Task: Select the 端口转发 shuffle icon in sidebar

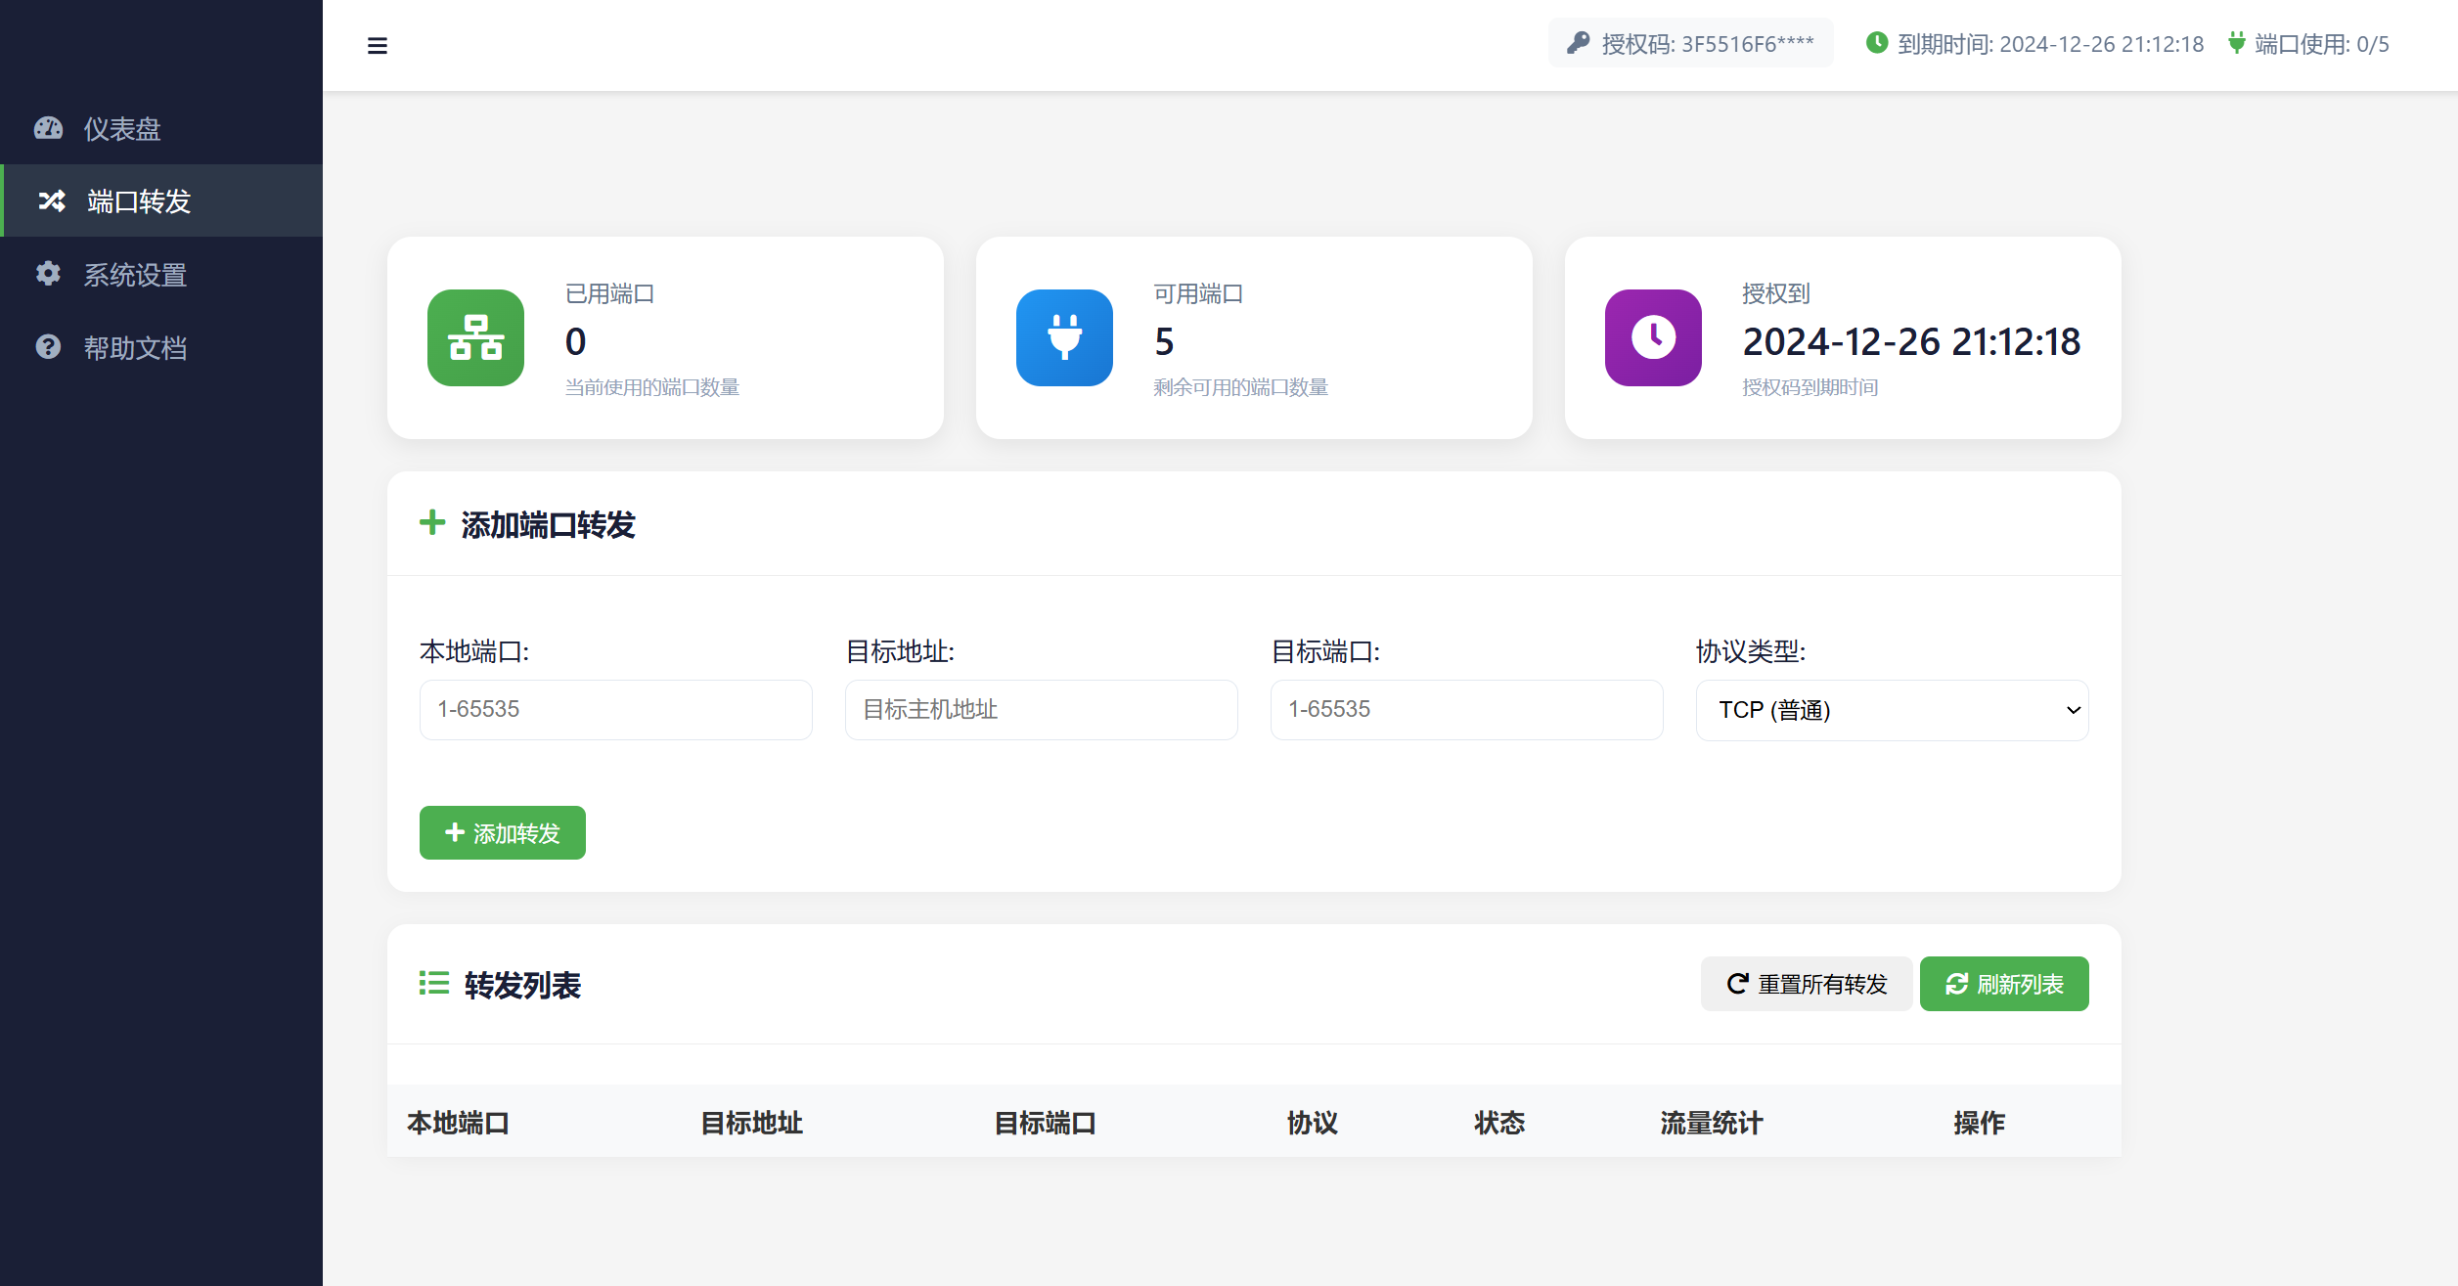Action: [50, 201]
